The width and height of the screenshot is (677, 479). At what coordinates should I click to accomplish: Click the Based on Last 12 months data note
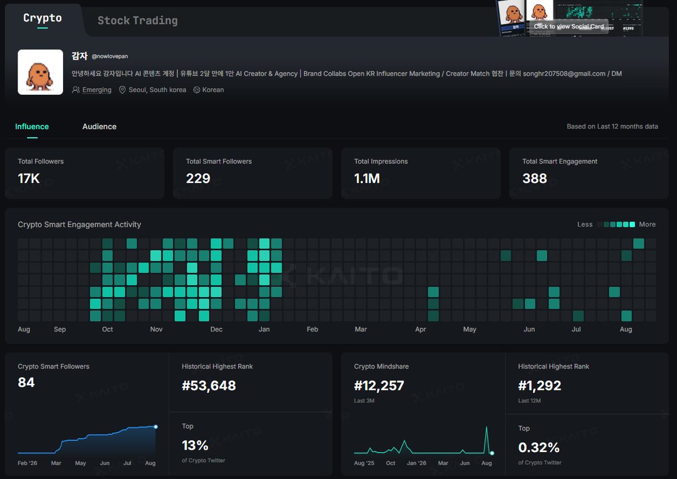coord(612,127)
